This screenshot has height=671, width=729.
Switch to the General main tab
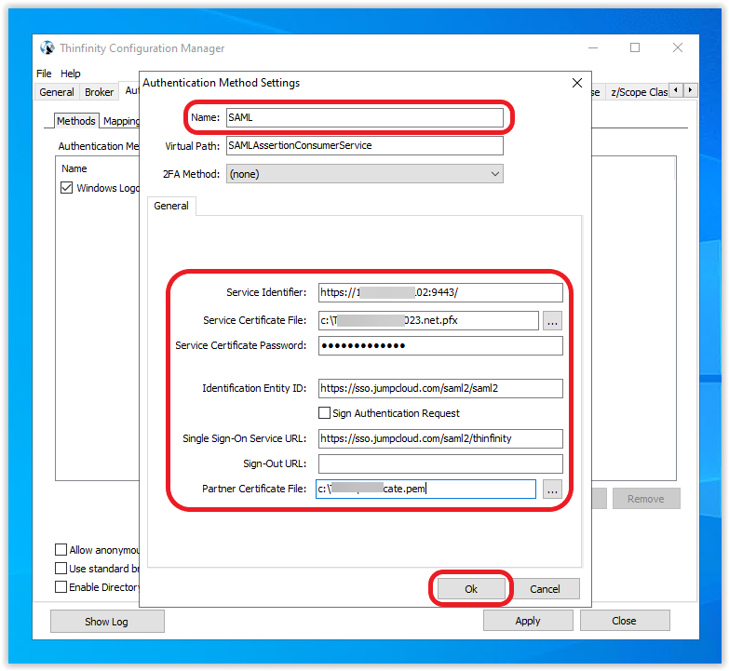[57, 92]
